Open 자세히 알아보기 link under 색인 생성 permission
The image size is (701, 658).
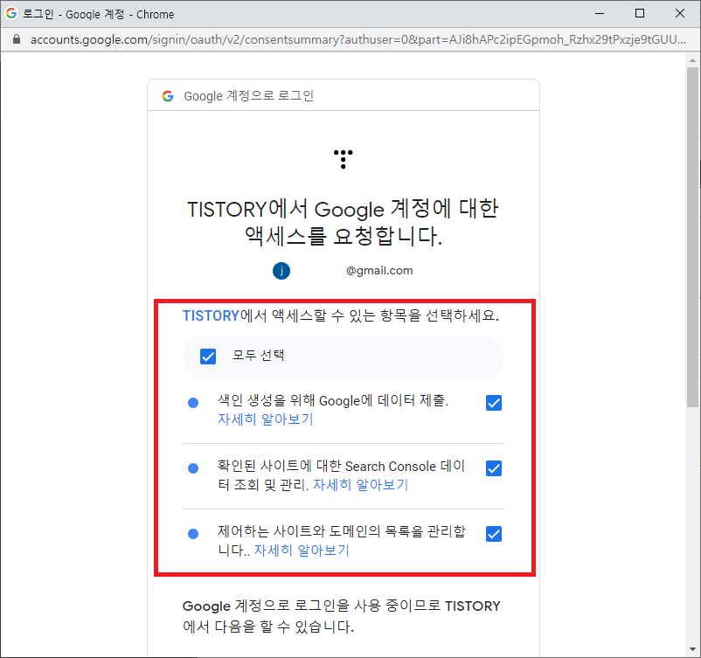point(265,419)
